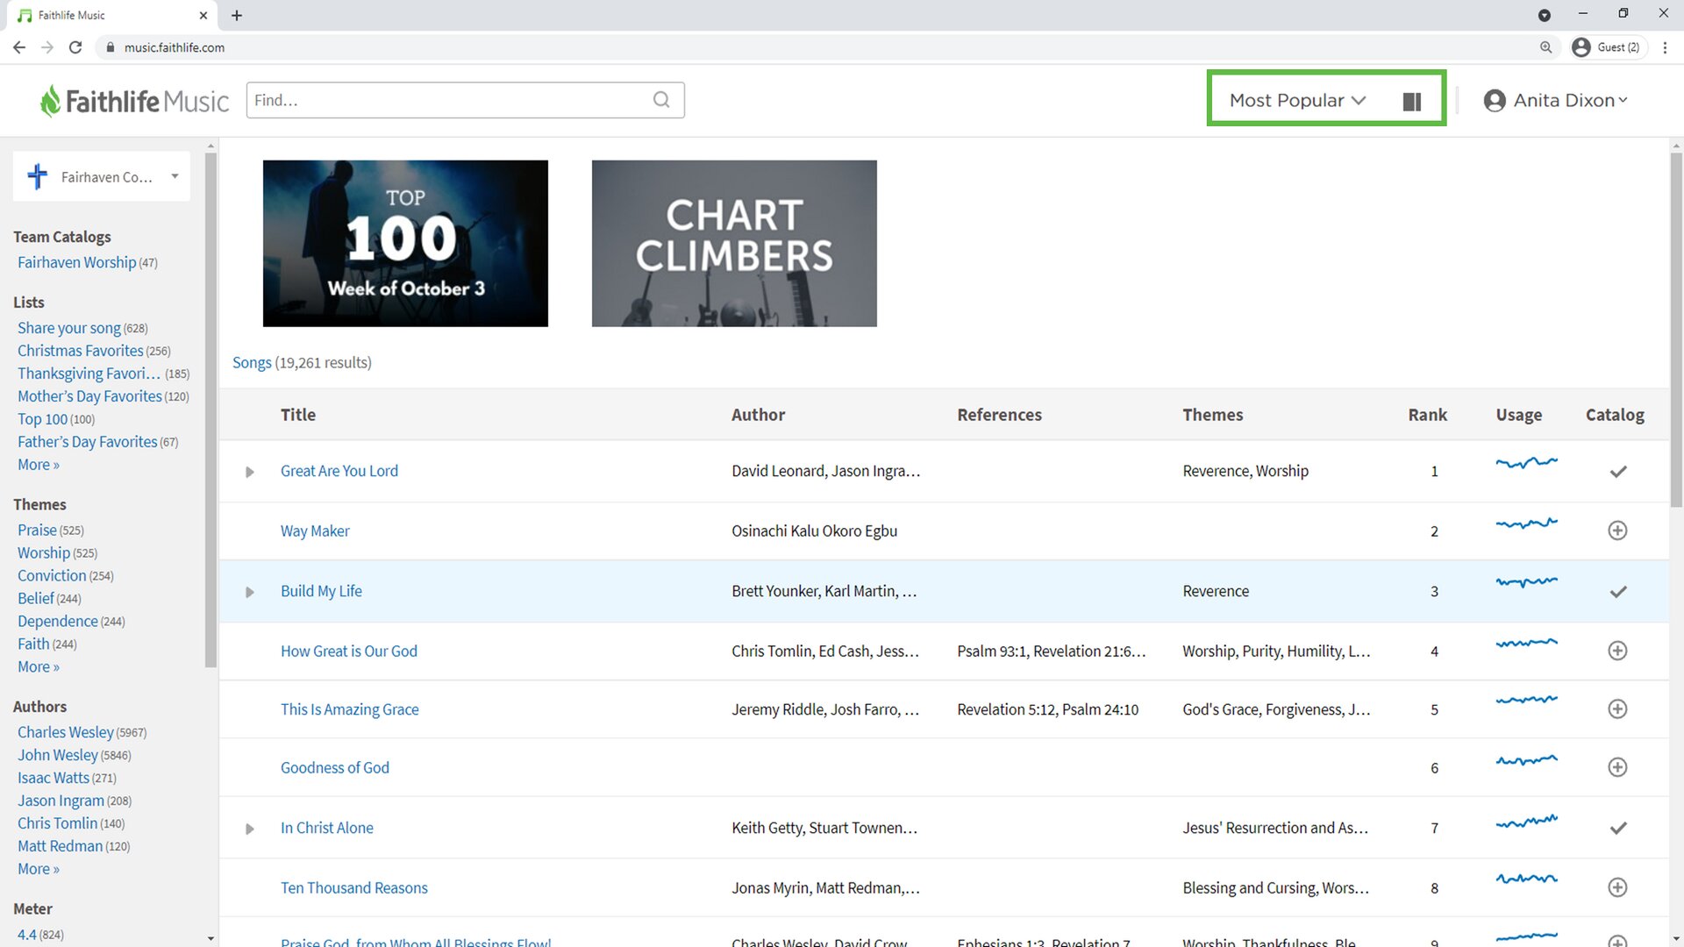
Task: Click catalog checkmark for Build My Life
Action: pos(1618,592)
